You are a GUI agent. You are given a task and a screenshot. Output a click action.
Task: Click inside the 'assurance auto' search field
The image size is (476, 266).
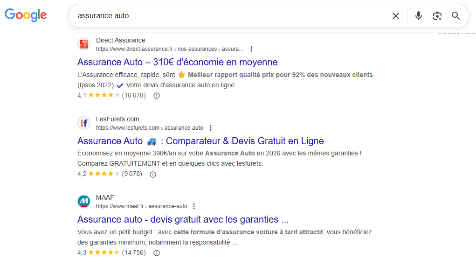coord(224,16)
